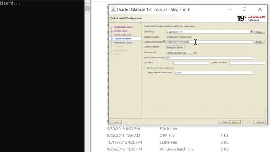Select Typical Installation step
This screenshot has height=152, width=270.
pyautogui.click(x=123, y=38)
